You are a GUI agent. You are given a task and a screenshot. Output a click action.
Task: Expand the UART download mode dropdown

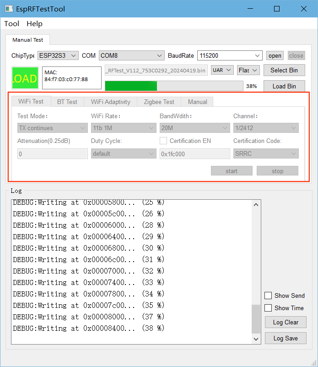pyautogui.click(x=222, y=70)
